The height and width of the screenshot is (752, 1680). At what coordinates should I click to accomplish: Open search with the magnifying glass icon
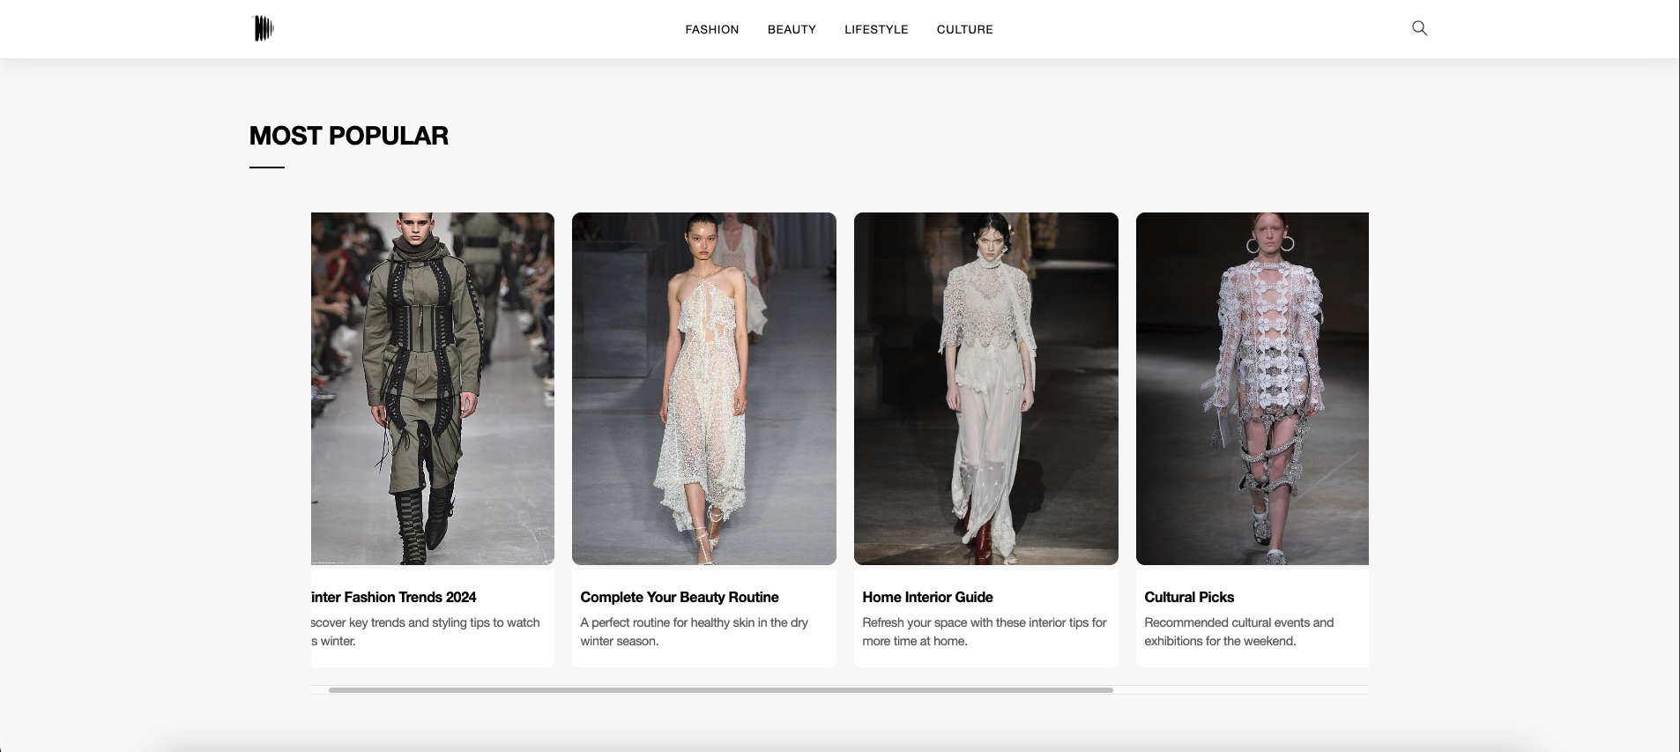coord(1419,28)
